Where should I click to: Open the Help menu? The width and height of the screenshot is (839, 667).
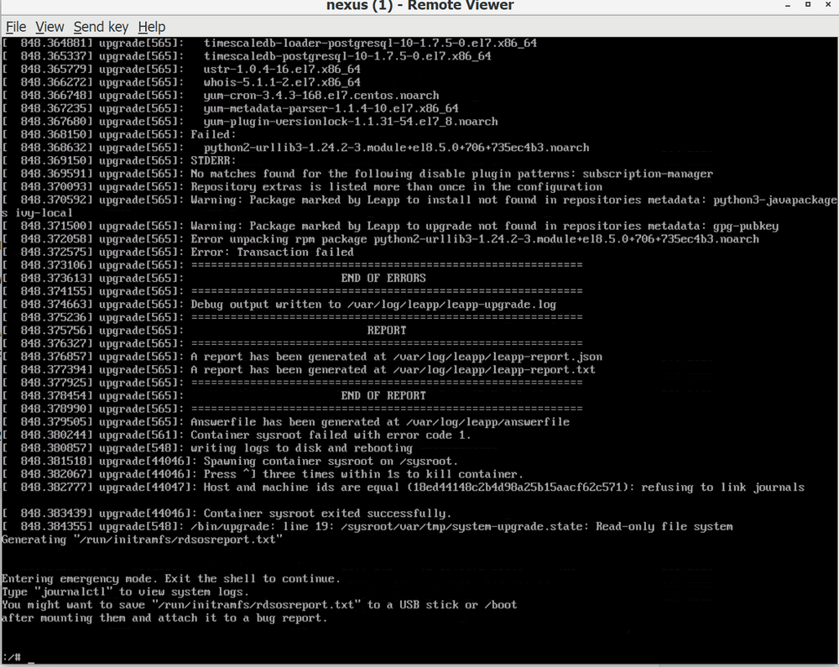151,26
